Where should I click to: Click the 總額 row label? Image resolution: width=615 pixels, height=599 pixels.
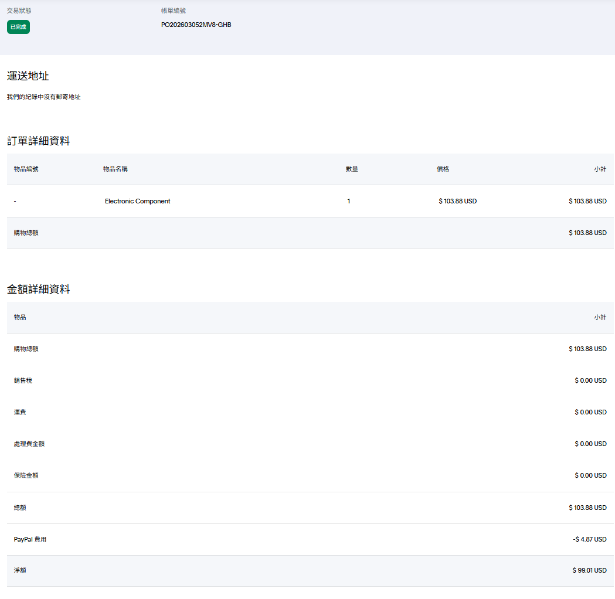coord(20,508)
